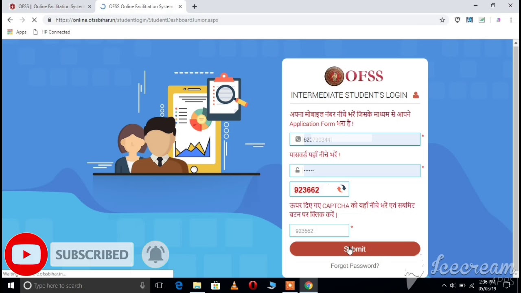The image size is (521, 293).
Task: Refresh the CAPTCHA code
Action: 341,189
